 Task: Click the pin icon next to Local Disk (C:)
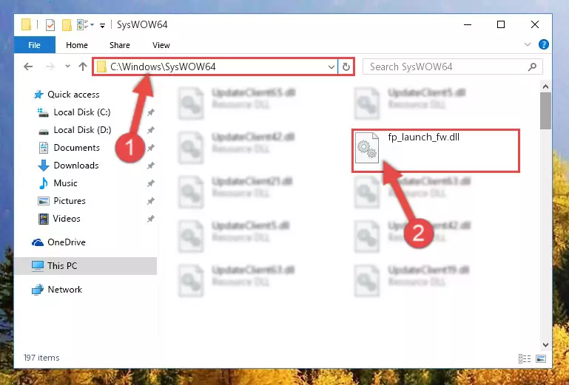pyautogui.click(x=151, y=112)
